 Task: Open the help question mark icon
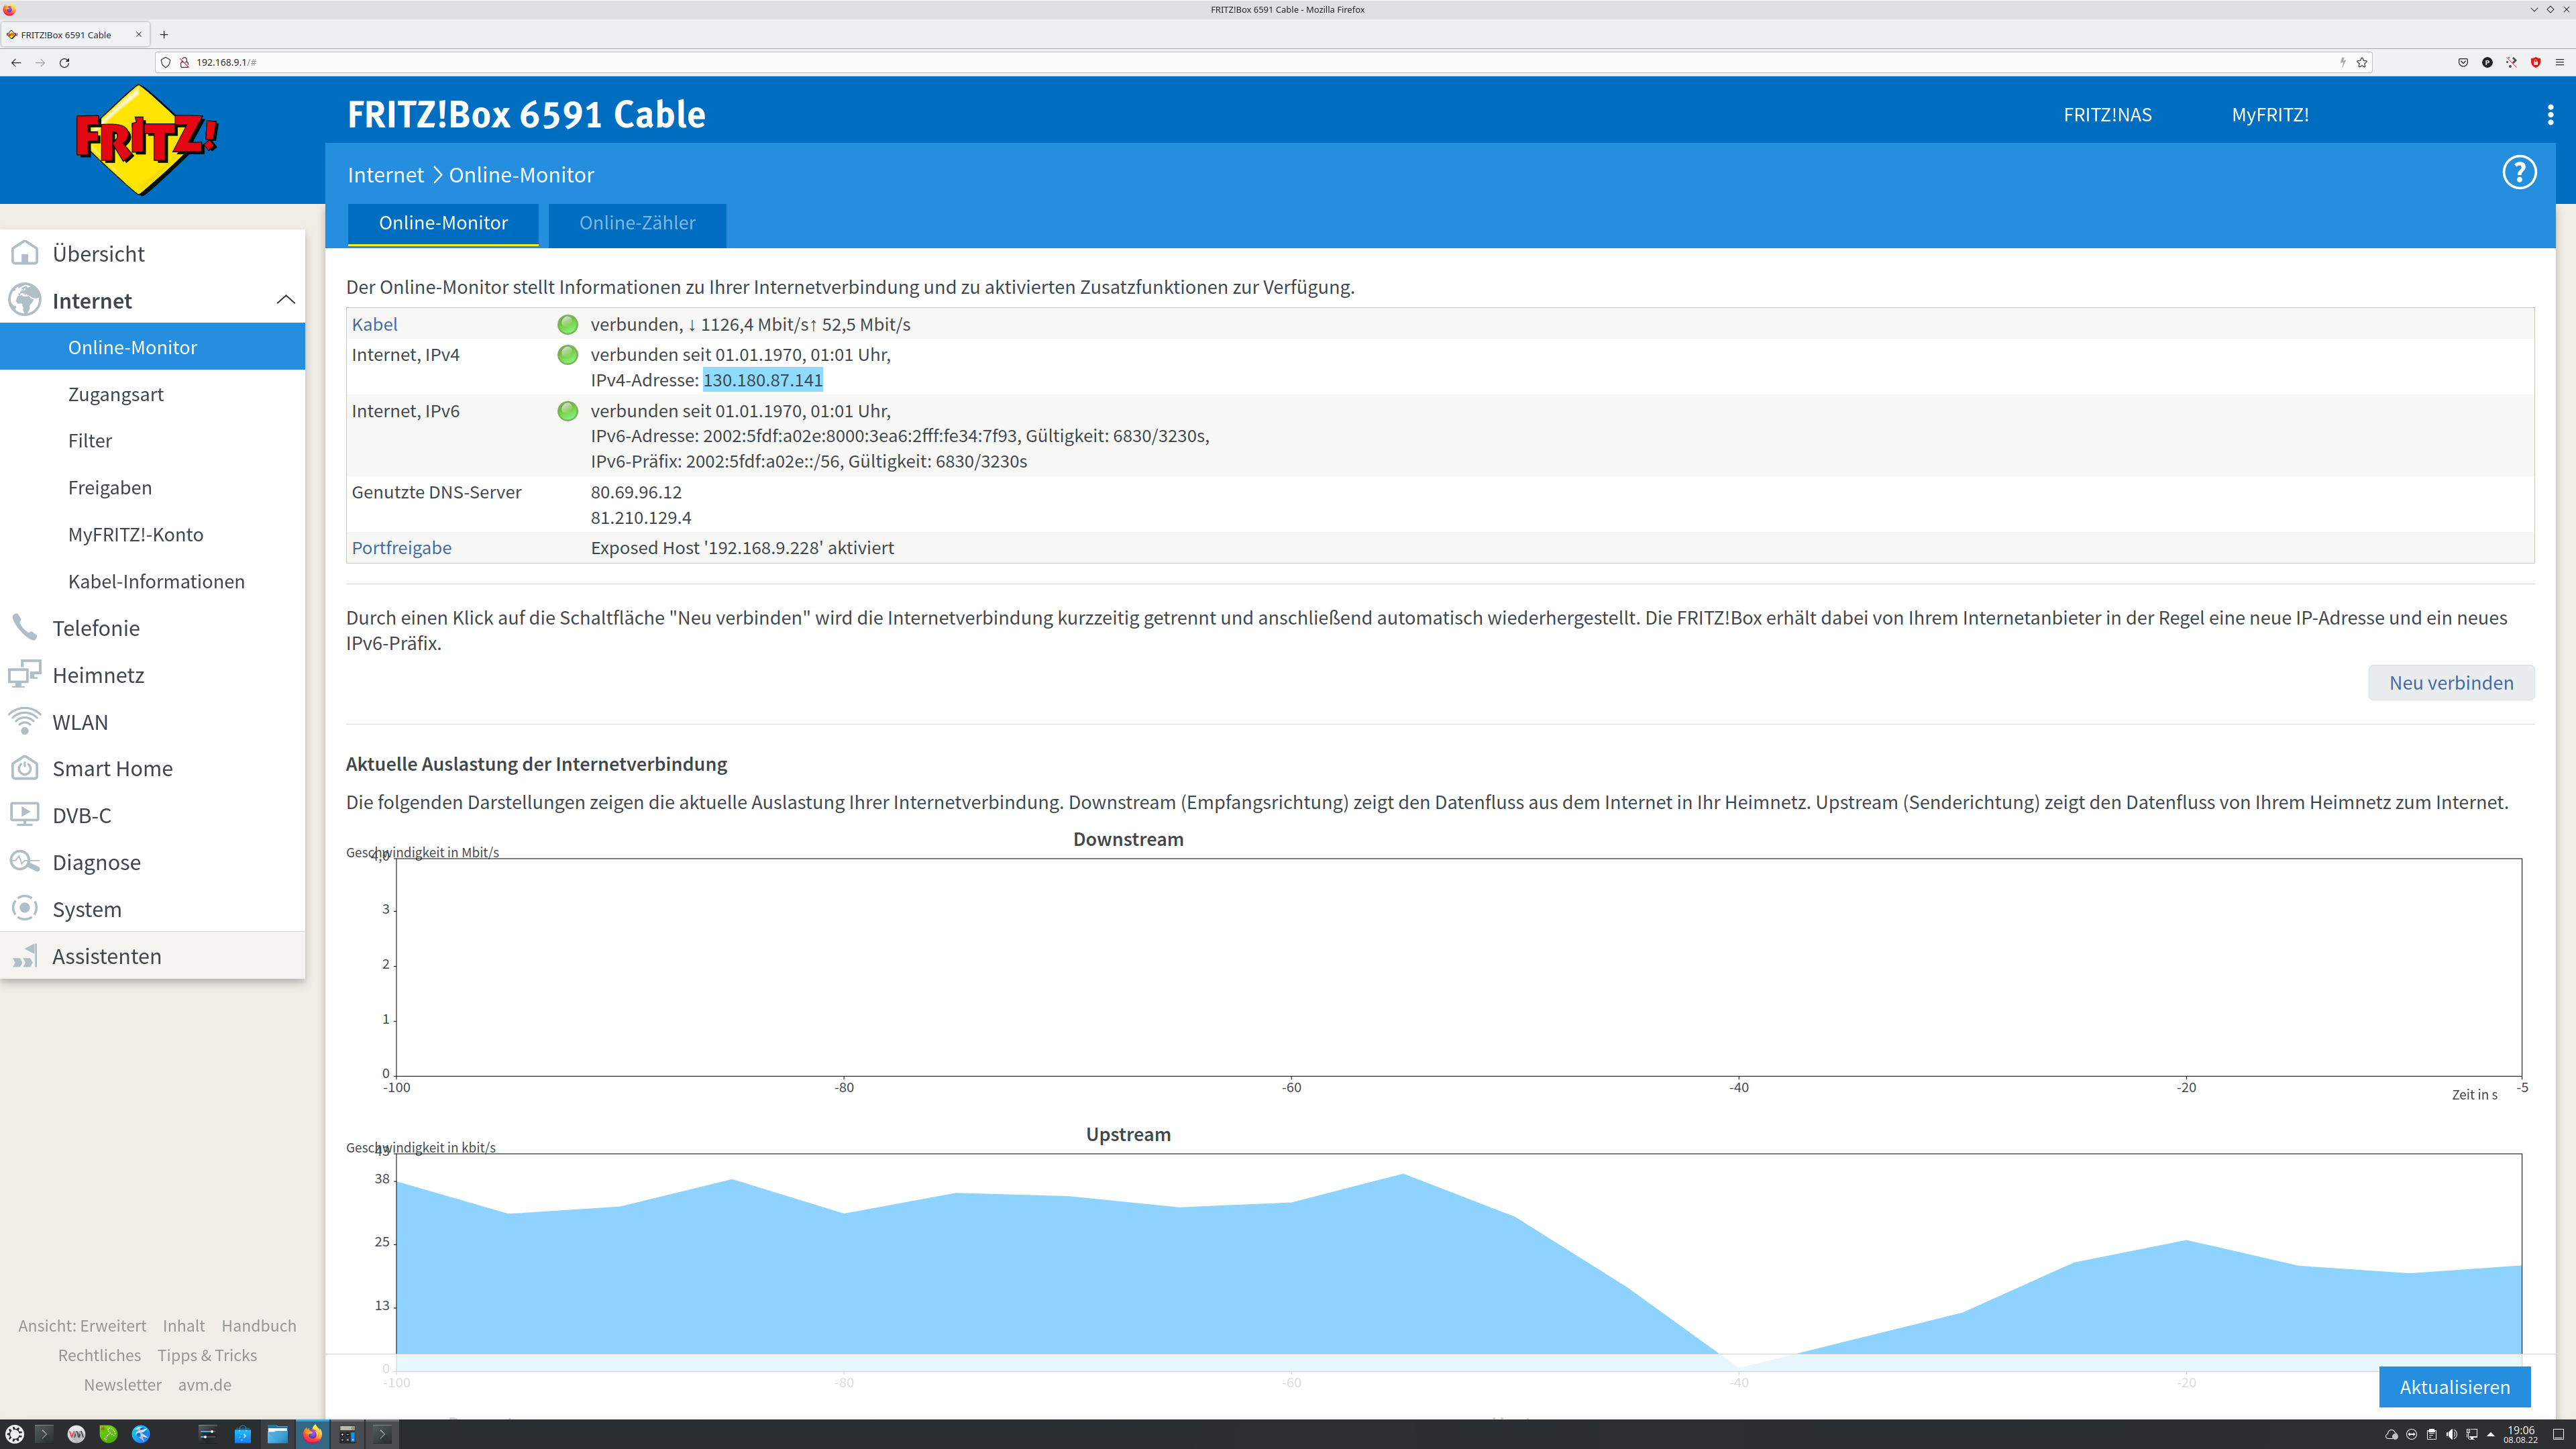[x=2519, y=172]
